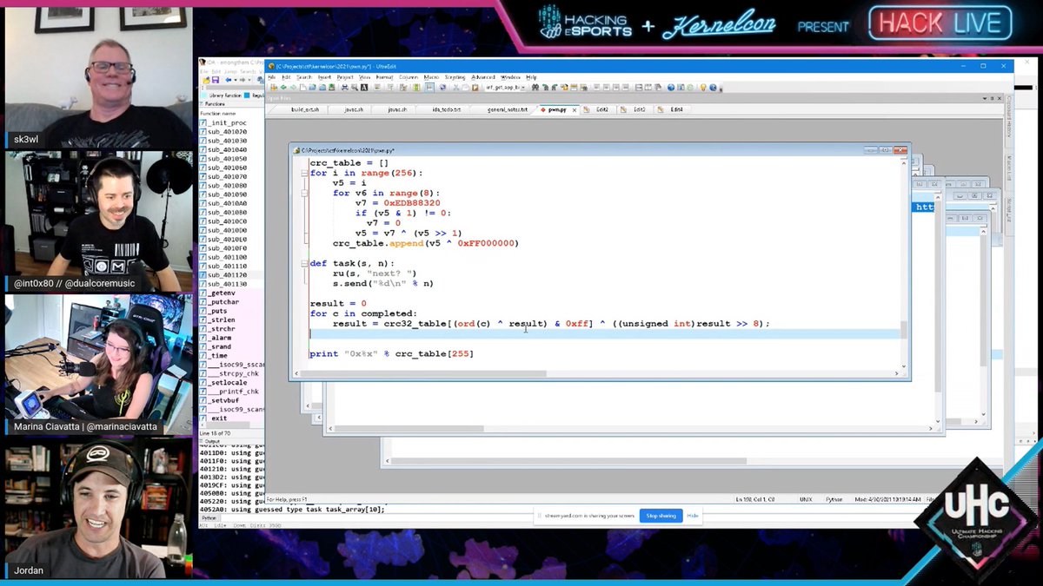Open the urf_get_app_b combo box dropdown
Viewport: 1043px width, 586px height.
click(524, 87)
